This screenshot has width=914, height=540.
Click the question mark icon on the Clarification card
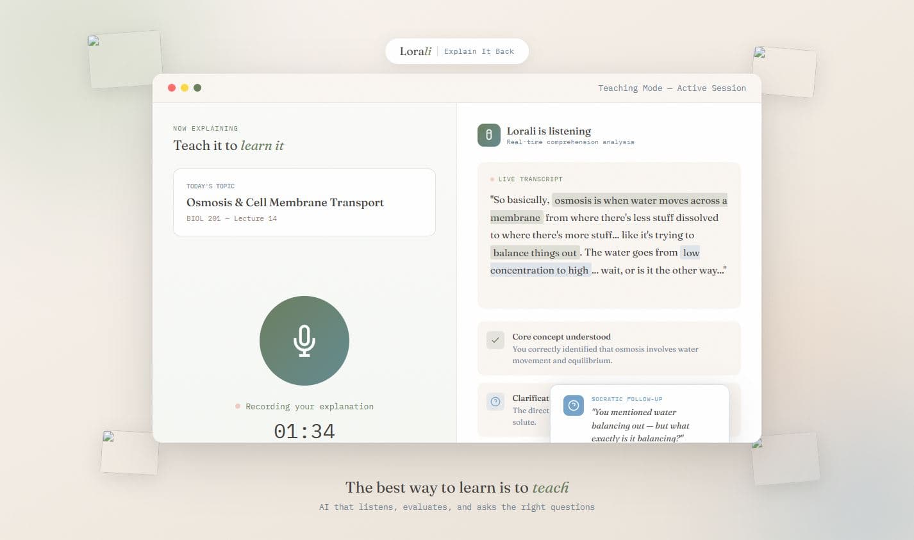click(x=495, y=402)
